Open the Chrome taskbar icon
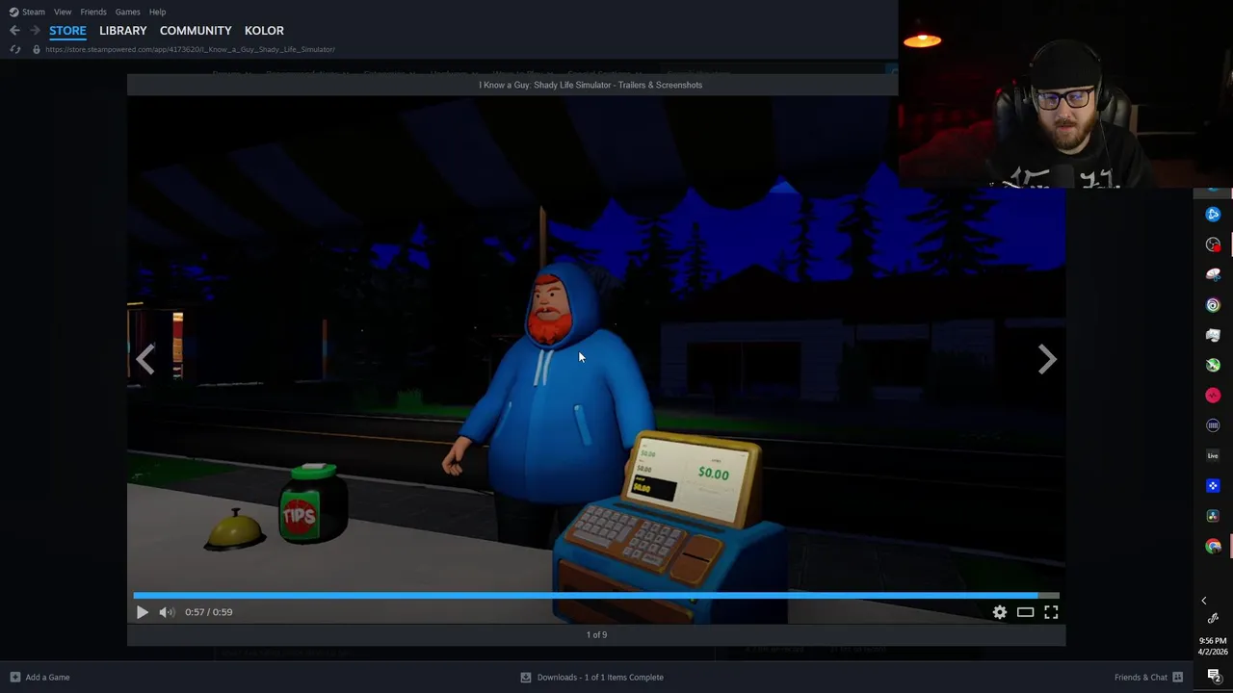1233x693 pixels. [x=1213, y=546]
